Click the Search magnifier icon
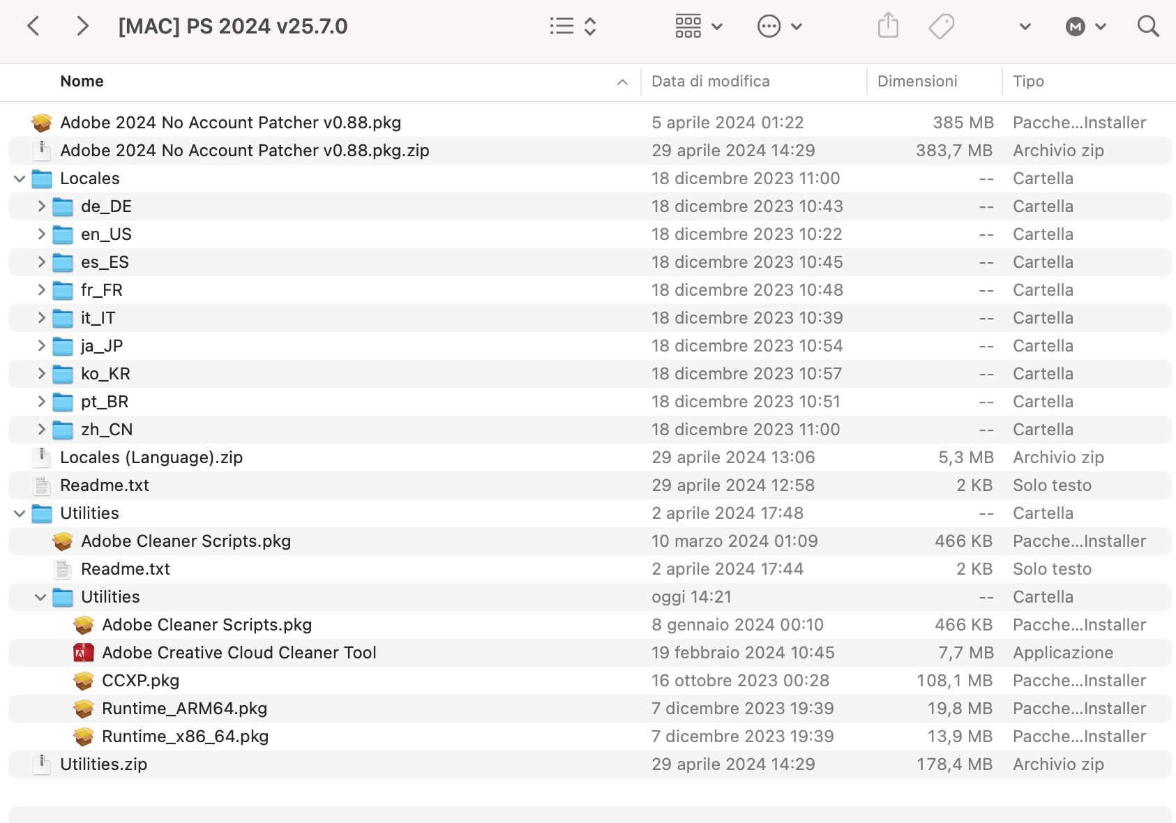The width and height of the screenshot is (1176, 823). (x=1147, y=27)
